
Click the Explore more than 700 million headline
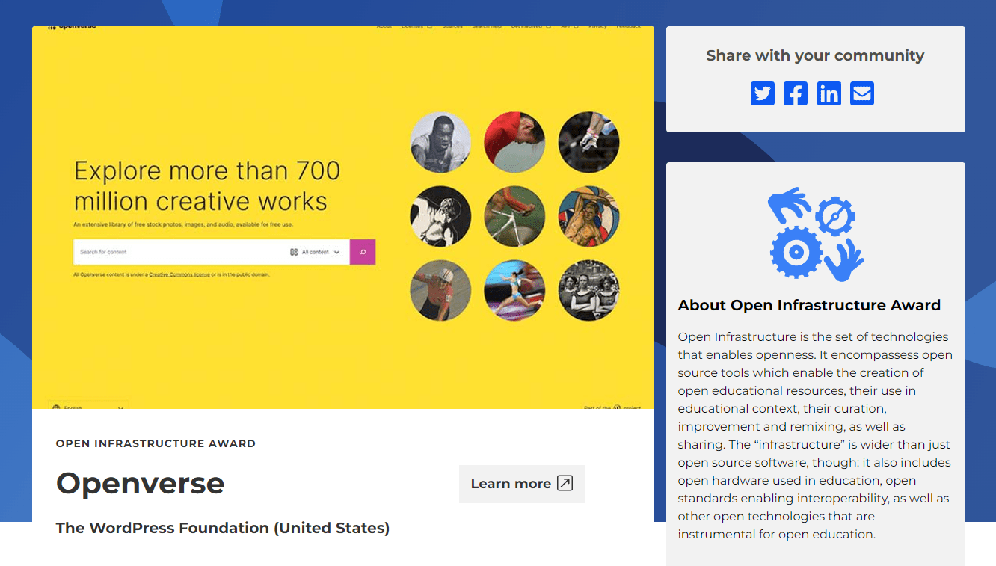pyautogui.click(x=207, y=186)
